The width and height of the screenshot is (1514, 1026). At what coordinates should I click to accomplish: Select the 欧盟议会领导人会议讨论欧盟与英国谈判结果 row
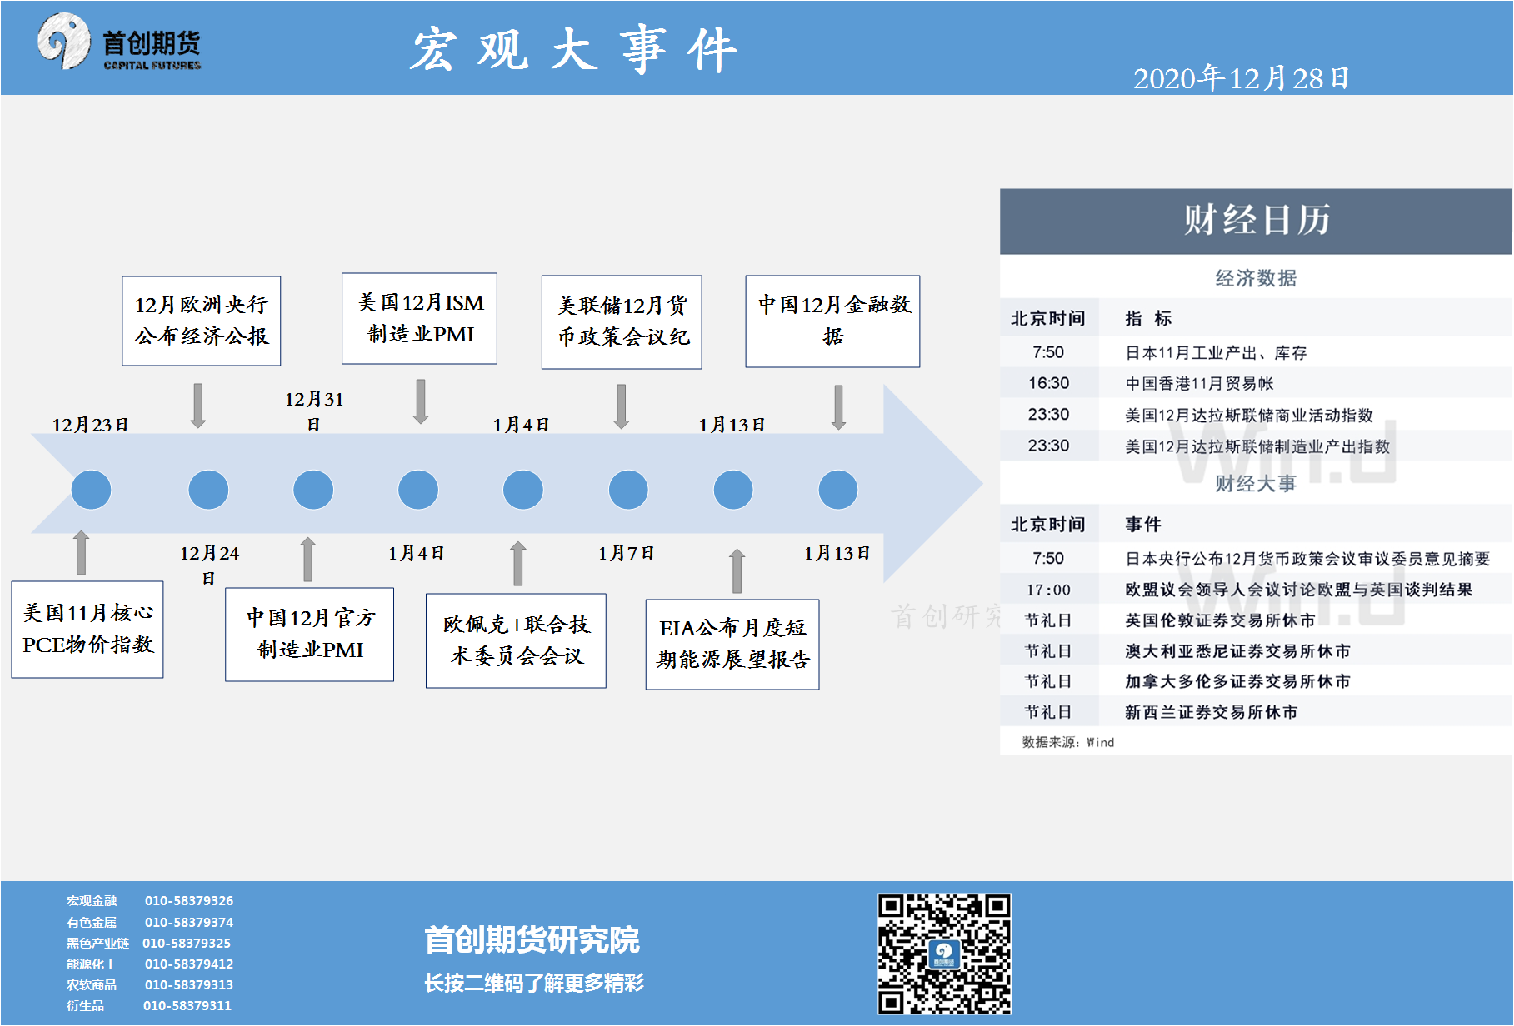click(x=1256, y=590)
